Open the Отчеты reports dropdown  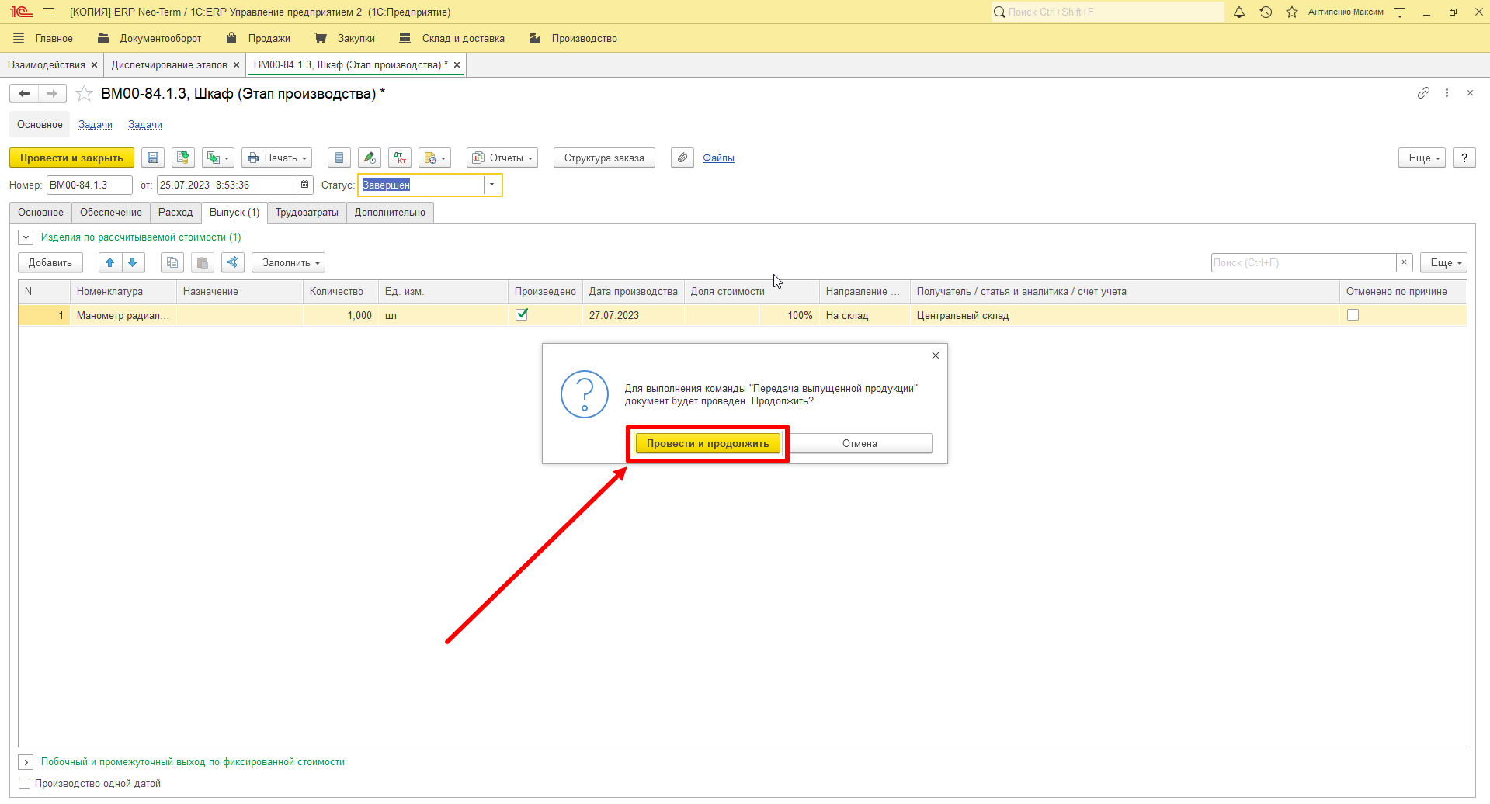(x=502, y=158)
